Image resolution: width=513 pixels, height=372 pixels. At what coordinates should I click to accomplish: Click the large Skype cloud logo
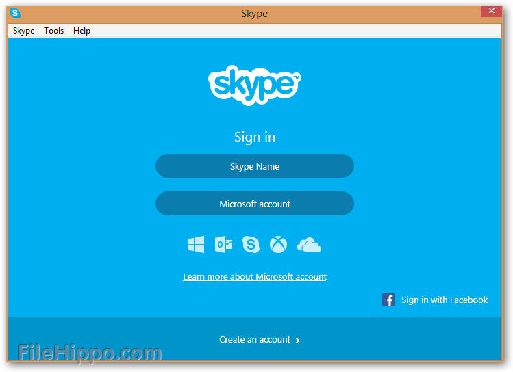[x=255, y=85]
